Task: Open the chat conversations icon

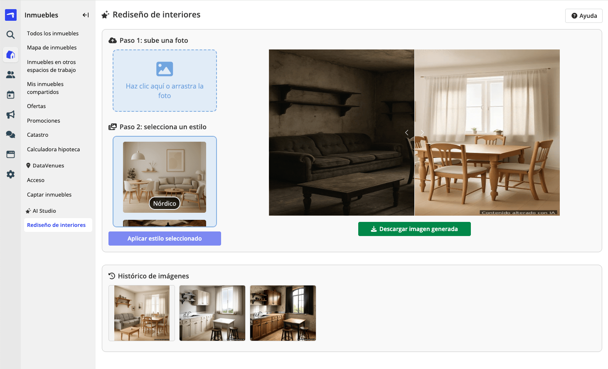Action: pos(10,134)
